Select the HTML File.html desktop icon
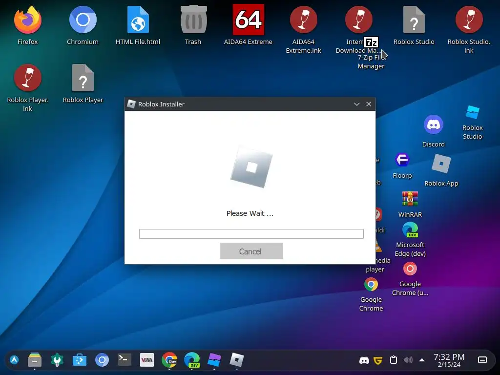 click(x=138, y=20)
